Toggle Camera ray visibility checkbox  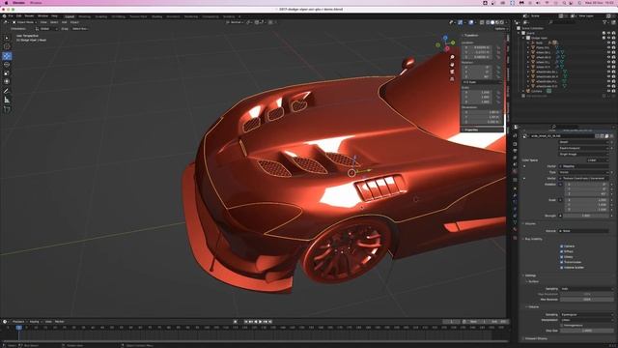tap(562, 246)
